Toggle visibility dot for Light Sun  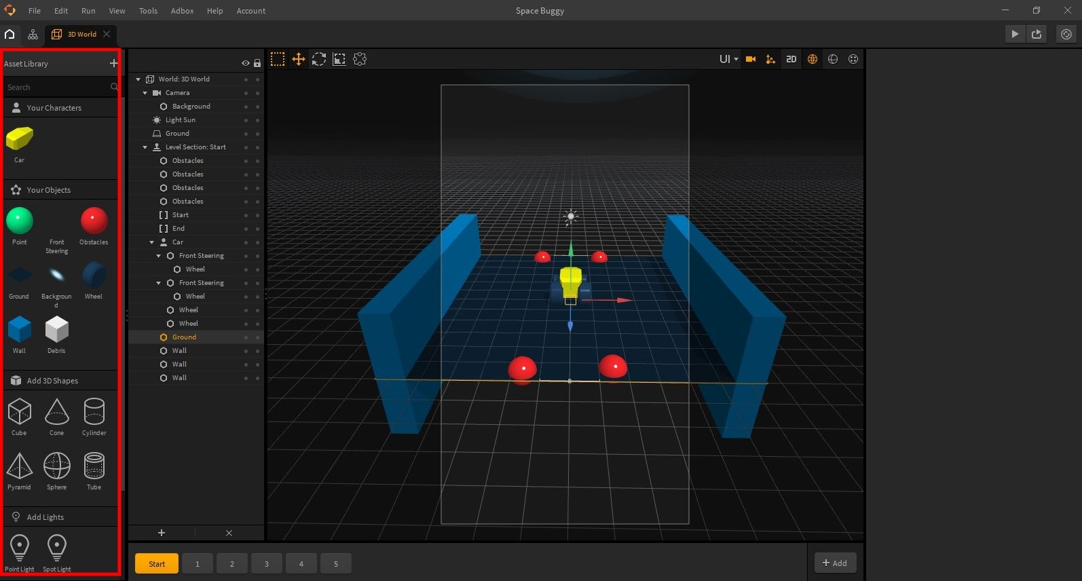[x=246, y=120]
